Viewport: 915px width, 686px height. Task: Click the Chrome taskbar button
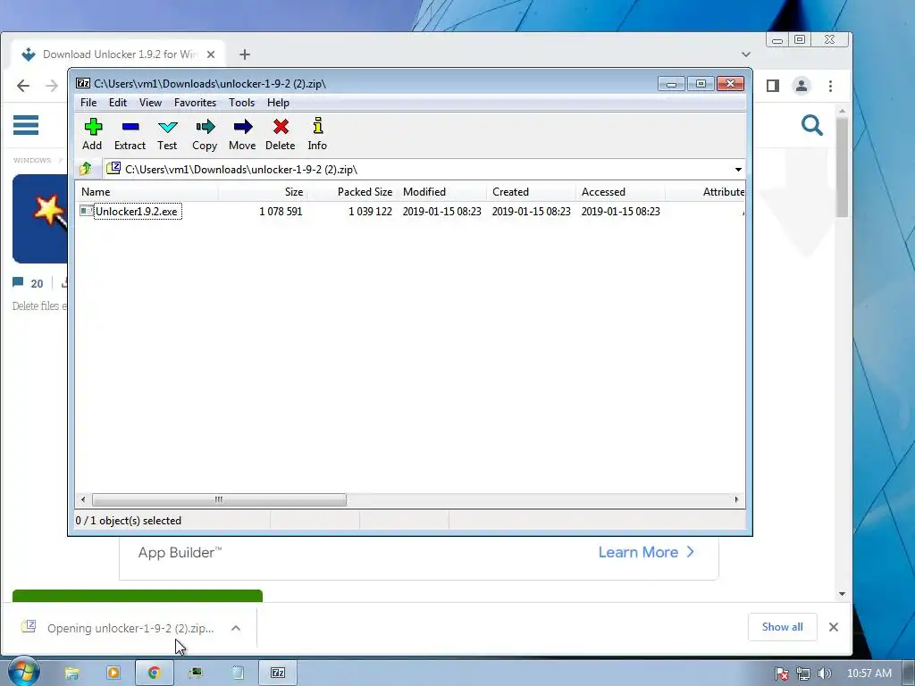pos(154,673)
